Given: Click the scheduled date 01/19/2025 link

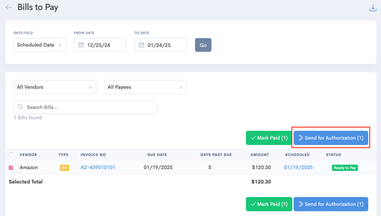Looking at the screenshot, I should point(298,167).
